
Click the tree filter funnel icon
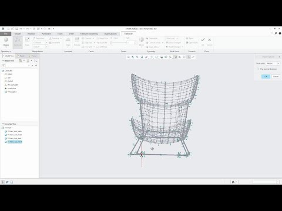coord(3,65)
